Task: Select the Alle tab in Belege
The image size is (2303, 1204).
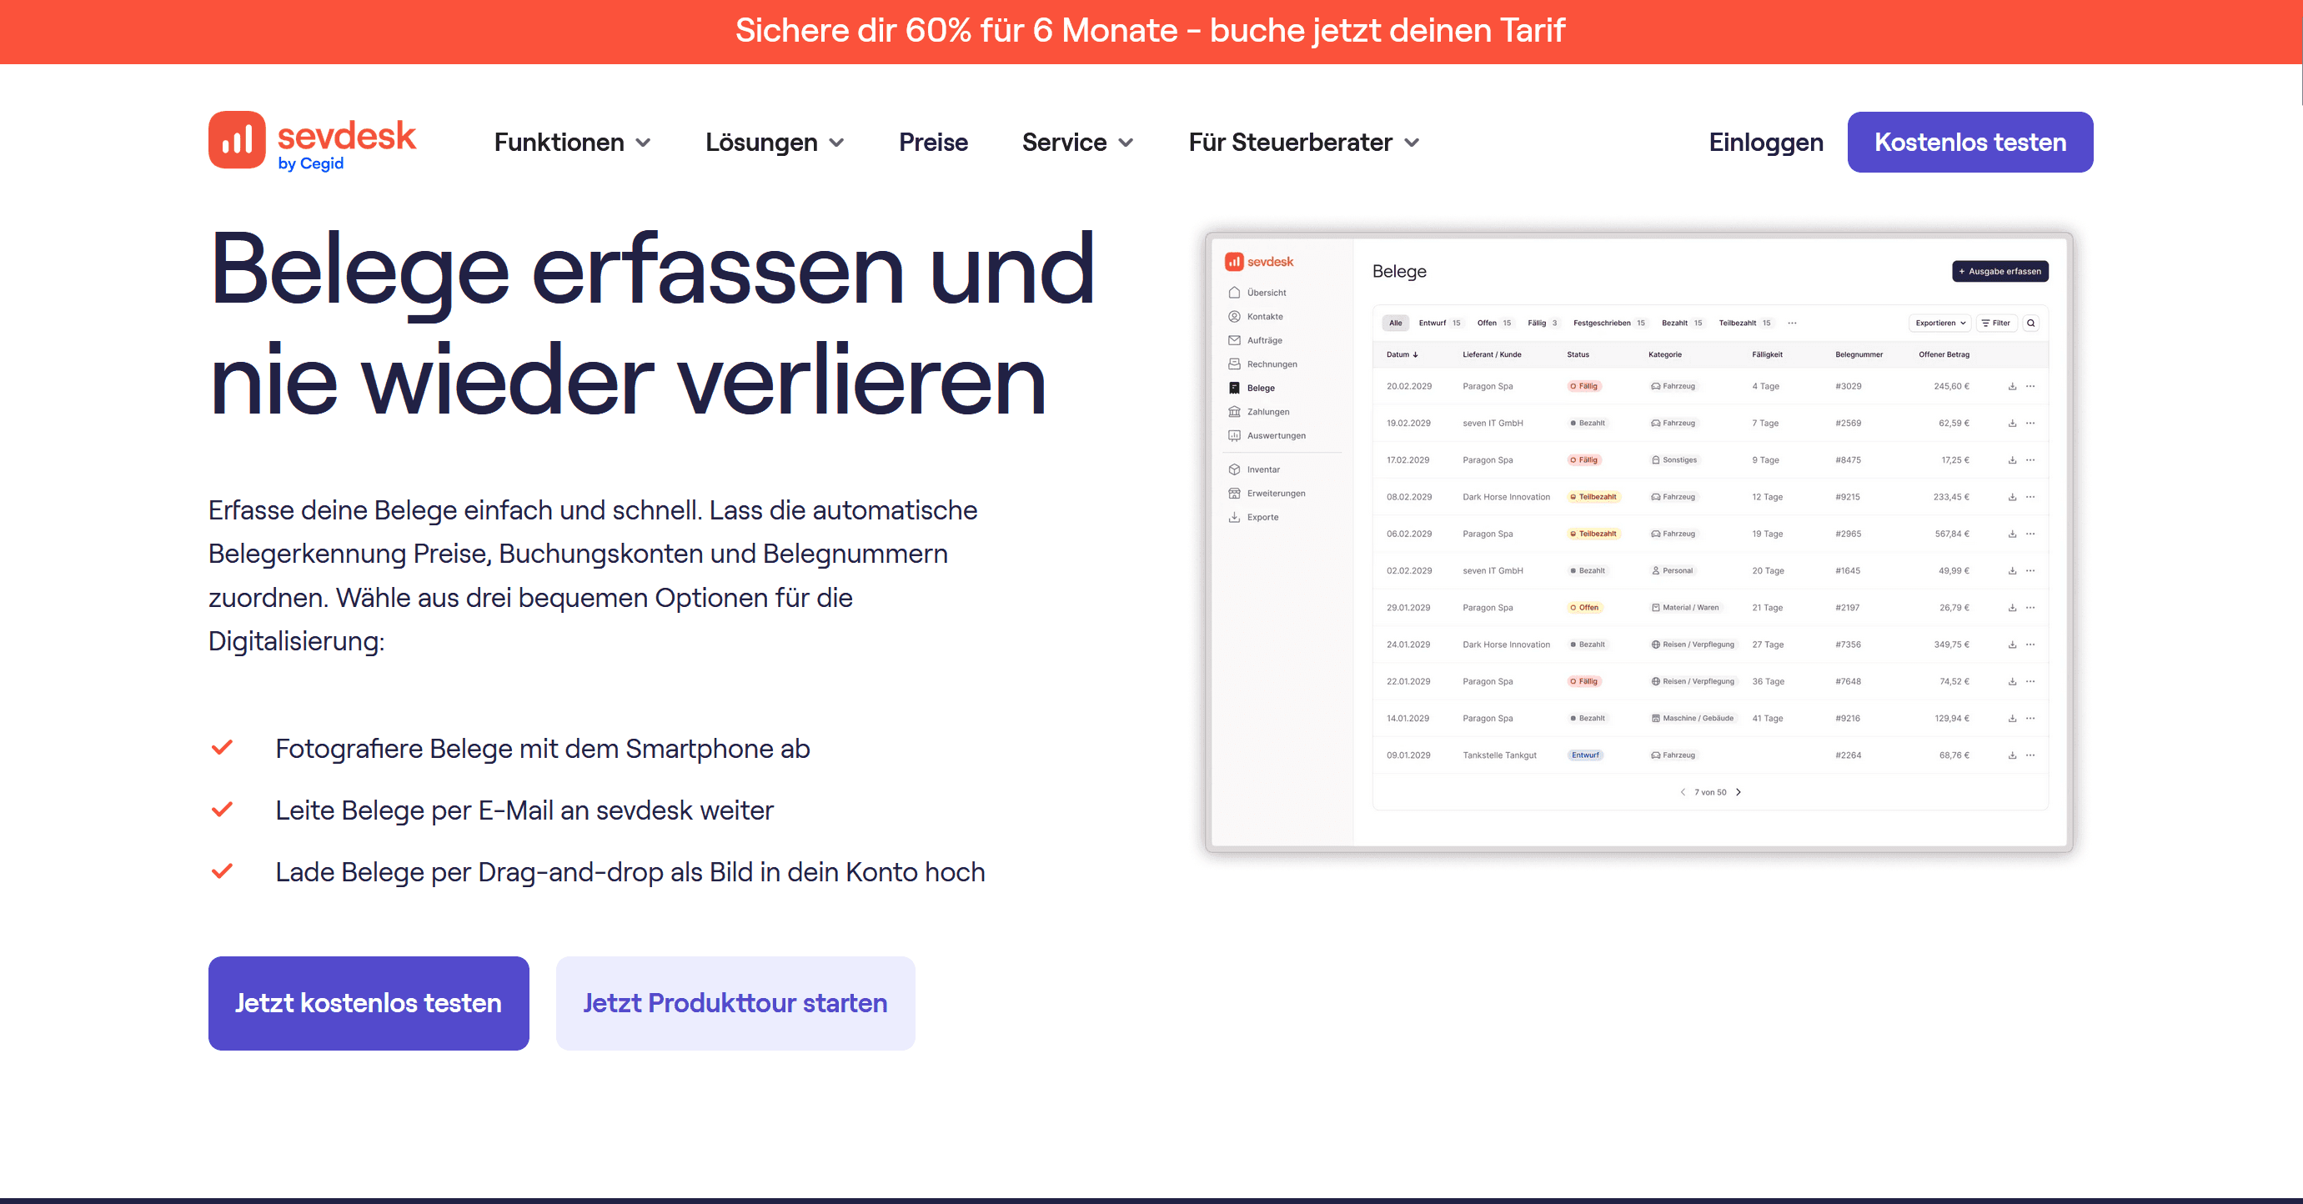Action: coord(1395,323)
